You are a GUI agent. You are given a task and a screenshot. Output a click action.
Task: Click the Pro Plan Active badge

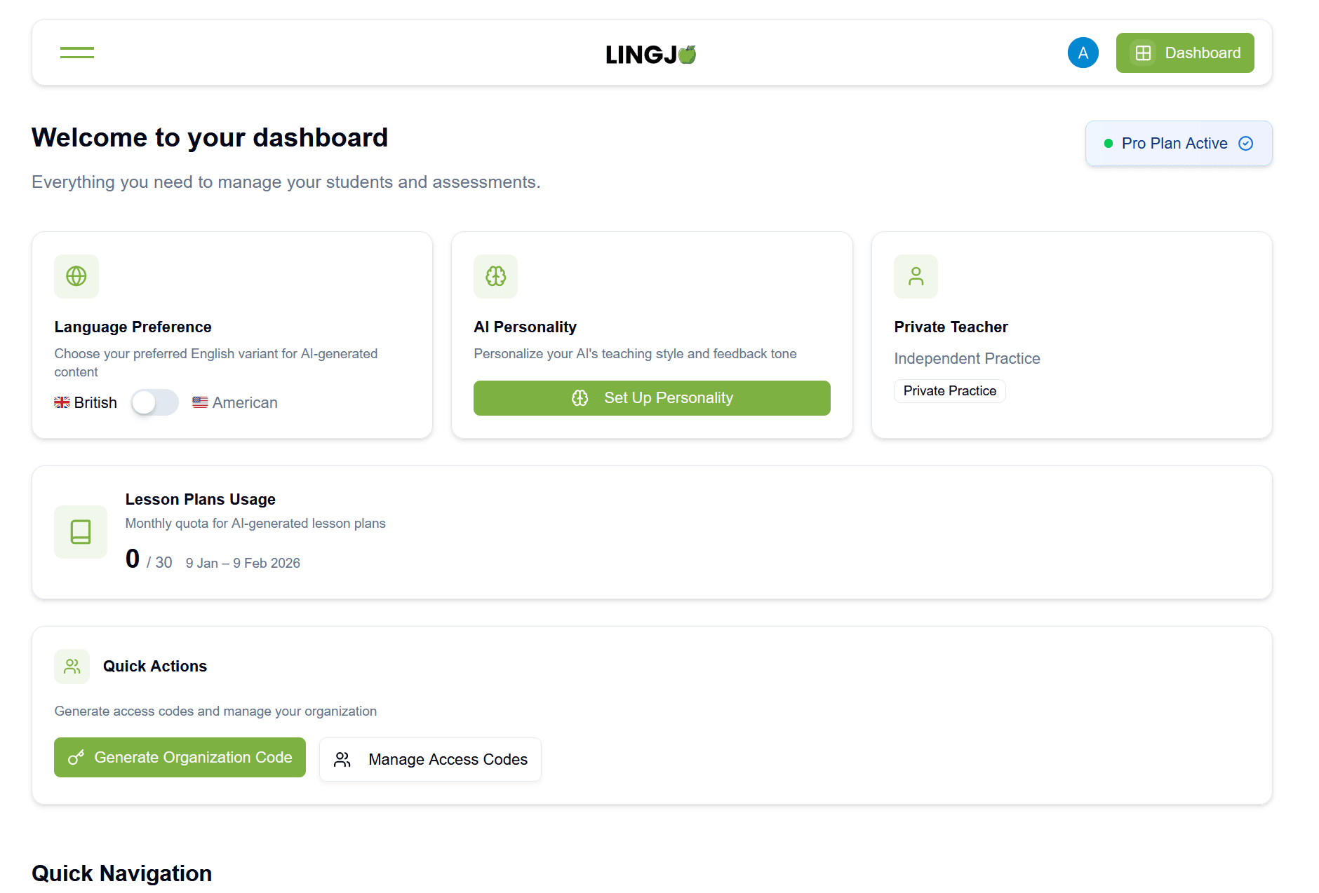[x=1174, y=144]
